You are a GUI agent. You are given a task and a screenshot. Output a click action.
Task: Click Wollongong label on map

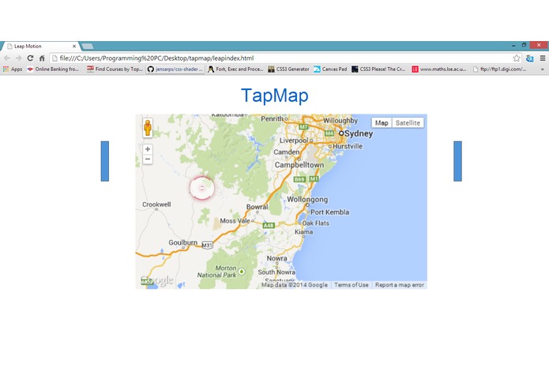[307, 200]
